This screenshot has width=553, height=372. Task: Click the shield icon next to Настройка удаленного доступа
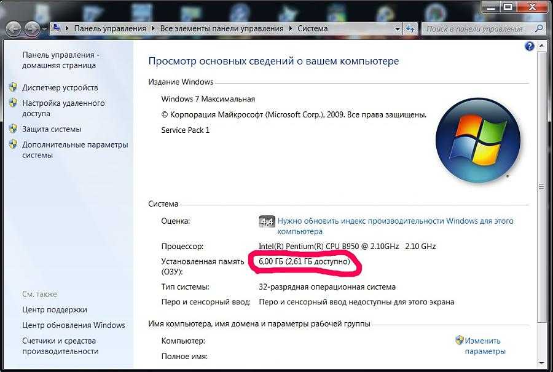click(13, 103)
